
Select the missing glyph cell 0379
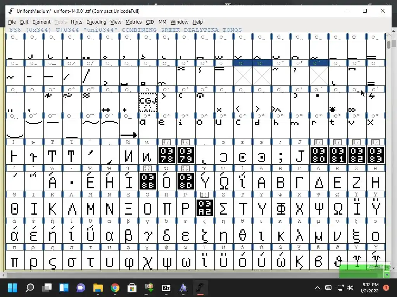[x=186, y=155]
